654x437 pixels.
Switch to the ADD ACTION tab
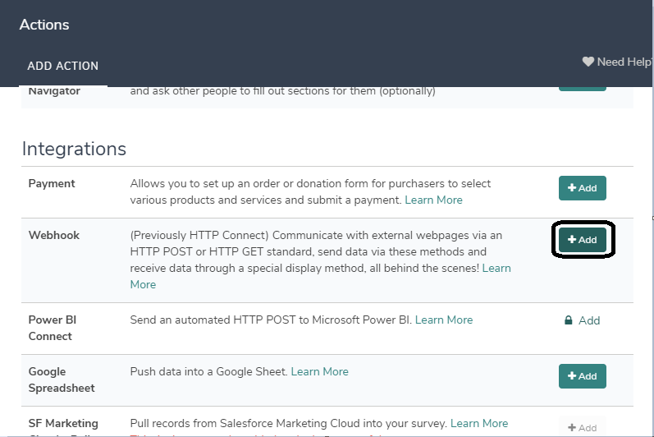62,66
